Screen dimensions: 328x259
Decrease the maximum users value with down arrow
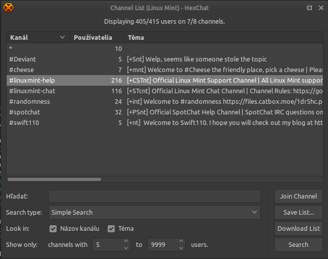pyautogui.click(x=181, y=248)
